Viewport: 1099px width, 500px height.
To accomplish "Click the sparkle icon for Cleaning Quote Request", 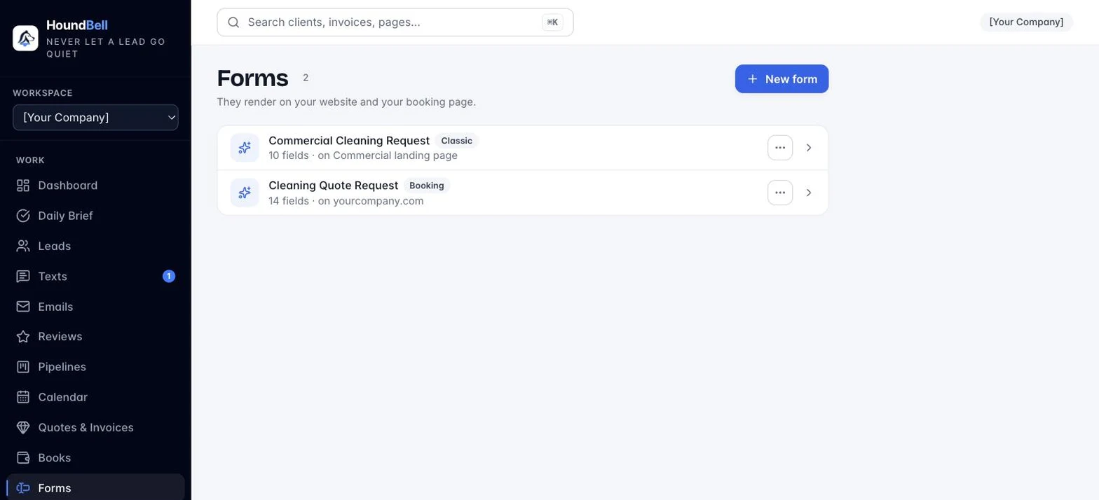I will coord(245,193).
